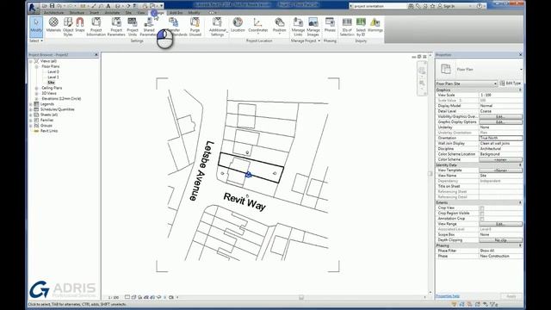This screenshot has height=310, width=551.
Task: Open the Phases dialog
Action: (x=330, y=25)
